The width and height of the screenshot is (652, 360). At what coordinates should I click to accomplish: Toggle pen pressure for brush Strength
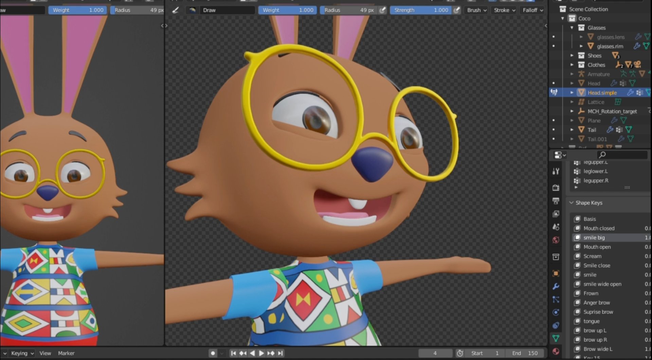pos(457,10)
